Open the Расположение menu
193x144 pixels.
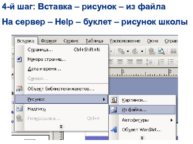(125, 41)
